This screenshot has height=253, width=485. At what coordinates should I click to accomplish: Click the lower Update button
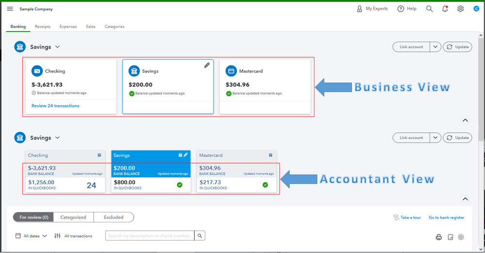tap(457, 138)
